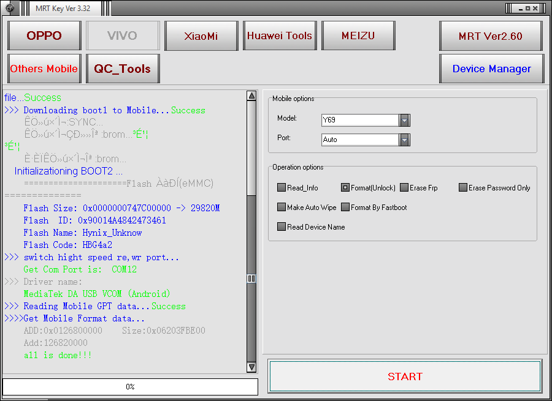
Task: Minimize the MRT Key window
Action: tap(521, 9)
